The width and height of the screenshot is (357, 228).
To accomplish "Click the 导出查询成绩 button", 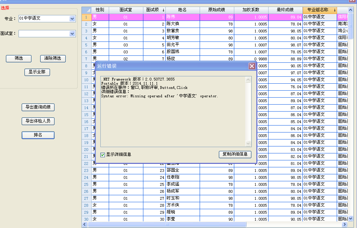I will point(38,107).
